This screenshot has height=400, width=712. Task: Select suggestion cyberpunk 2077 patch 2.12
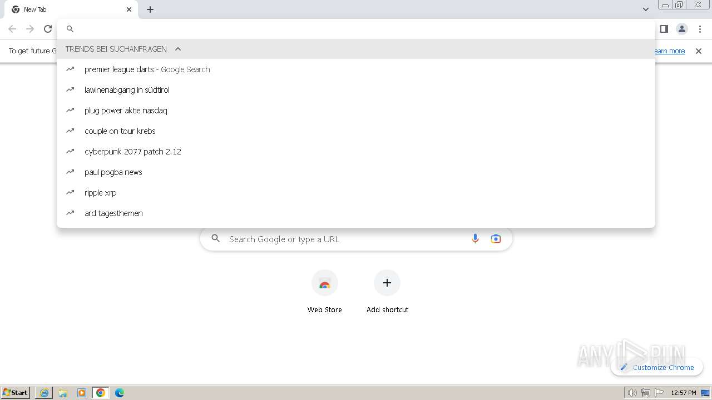click(x=356, y=152)
